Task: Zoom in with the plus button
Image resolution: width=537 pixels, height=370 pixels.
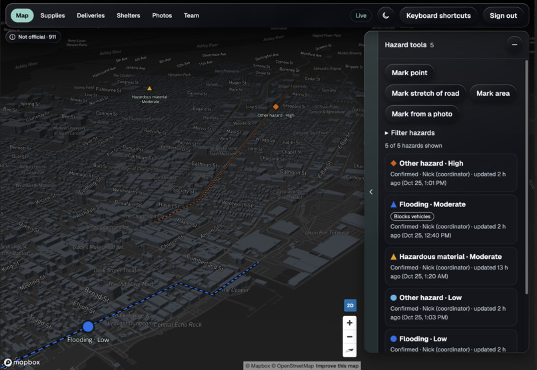Action: (x=350, y=323)
